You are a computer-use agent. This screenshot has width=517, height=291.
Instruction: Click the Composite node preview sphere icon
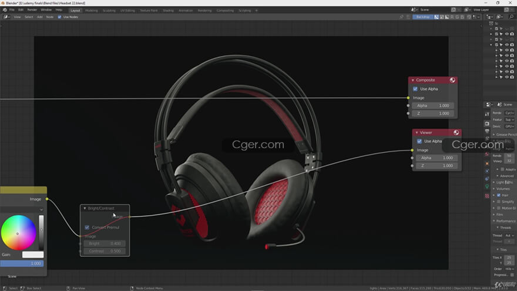coord(452,80)
